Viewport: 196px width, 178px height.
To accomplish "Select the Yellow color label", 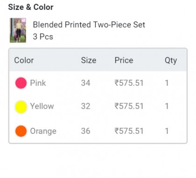I will [42, 106].
